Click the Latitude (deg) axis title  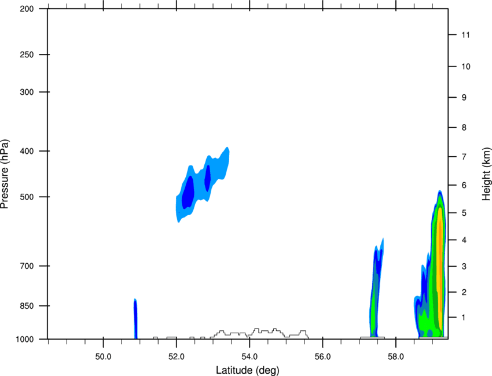click(248, 370)
